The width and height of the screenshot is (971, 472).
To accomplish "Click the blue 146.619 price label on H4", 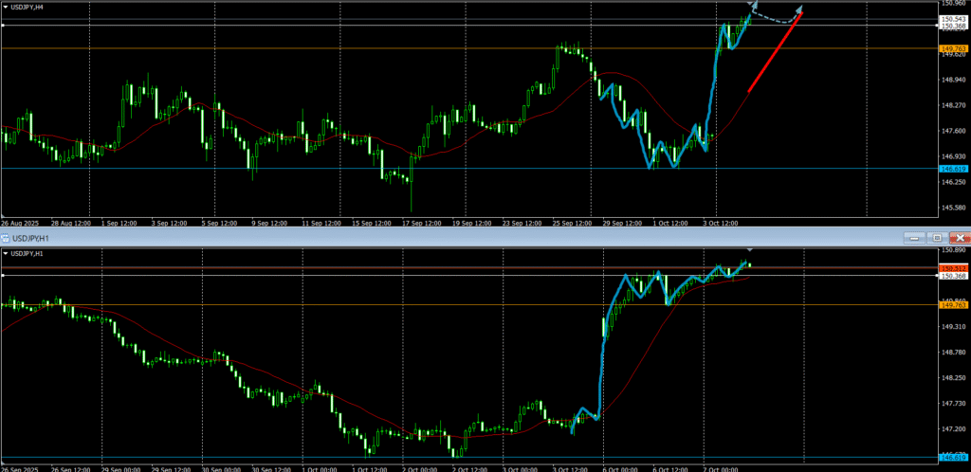I will coord(952,169).
